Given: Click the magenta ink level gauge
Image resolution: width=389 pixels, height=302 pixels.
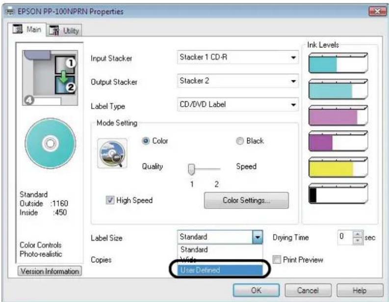Looking at the screenshot, I should pos(338,141).
